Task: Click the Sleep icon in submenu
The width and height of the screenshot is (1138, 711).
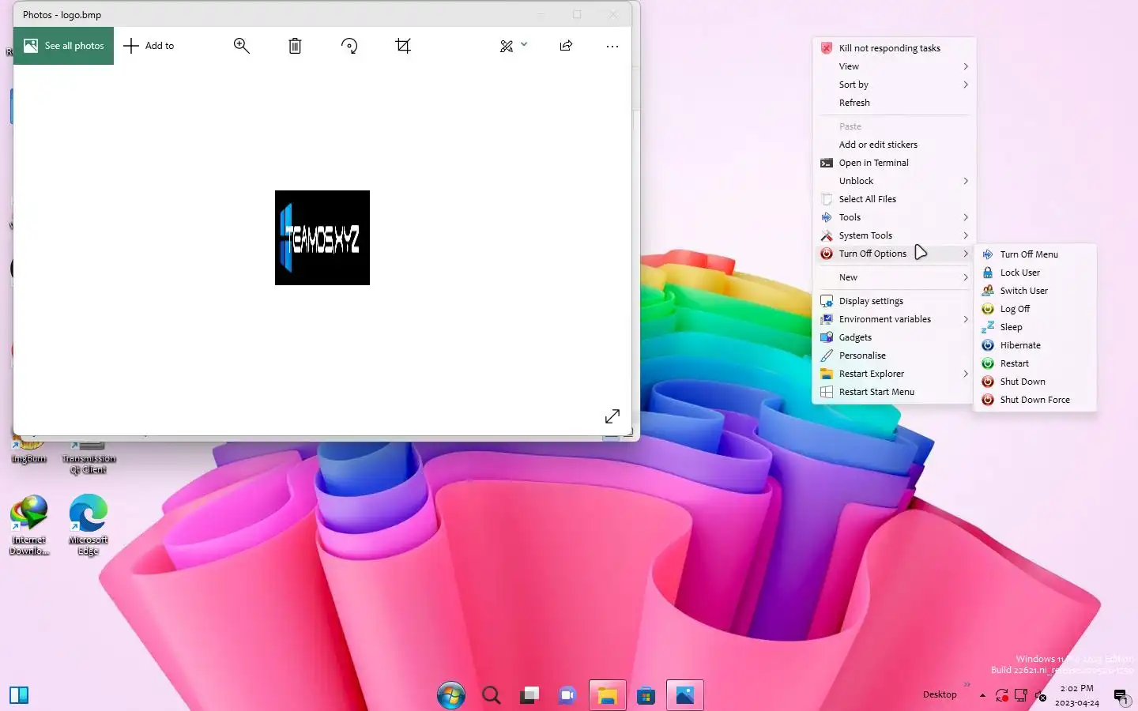Action: pyautogui.click(x=988, y=327)
